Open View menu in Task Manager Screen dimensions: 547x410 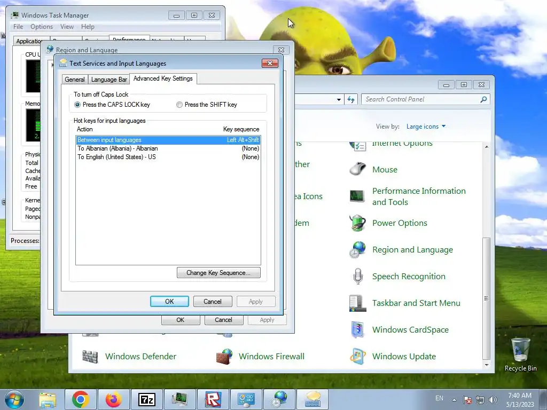coord(67,27)
